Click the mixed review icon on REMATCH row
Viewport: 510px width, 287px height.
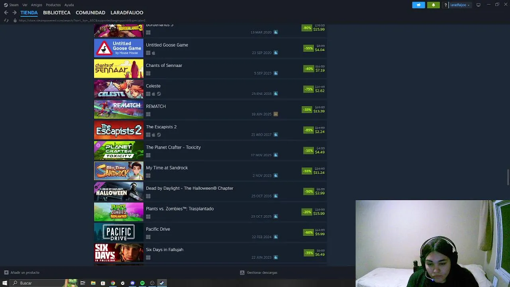coord(276,114)
